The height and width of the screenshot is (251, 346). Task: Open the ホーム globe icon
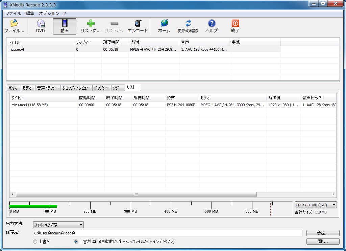click(164, 26)
